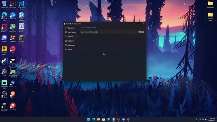Select the Bluestacks folder on the desktop
The height and width of the screenshot is (122, 217).
(210, 4)
